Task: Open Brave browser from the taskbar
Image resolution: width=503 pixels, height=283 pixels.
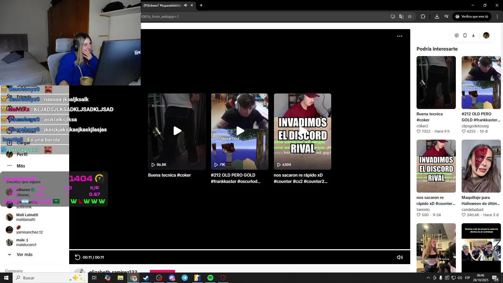Action: click(x=223, y=278)
